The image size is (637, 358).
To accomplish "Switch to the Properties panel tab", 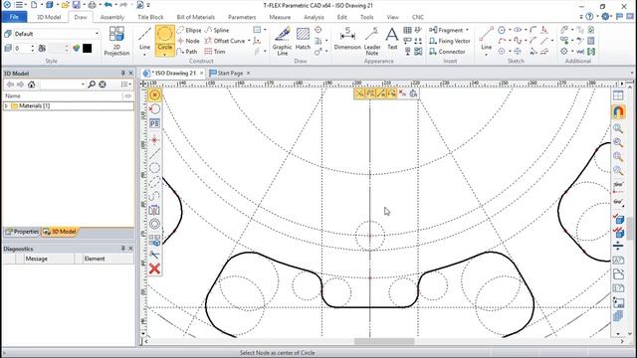I will (22, 232).
